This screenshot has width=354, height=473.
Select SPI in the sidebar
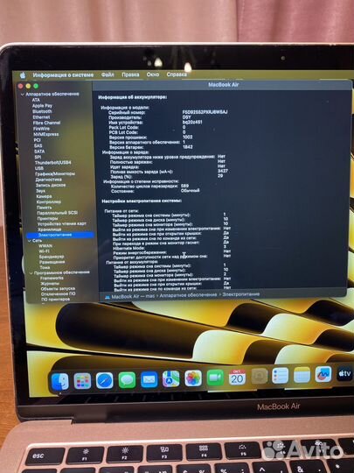pyautogui.click(x=38, y=157)
